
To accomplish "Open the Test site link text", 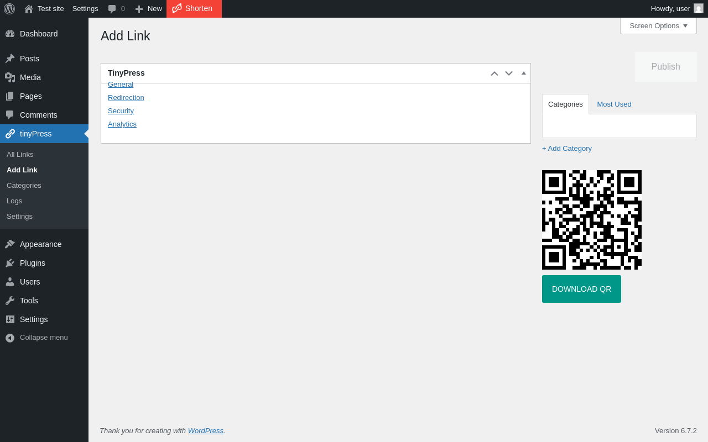I will pos(51,9).
